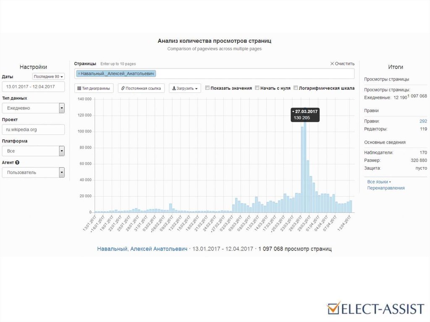The image size is (430, 322).
Task: Open the Тип диаграммы chart type selector
Action: click(94, 89)
